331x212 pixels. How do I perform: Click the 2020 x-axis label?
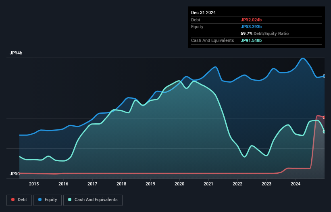pos(179,184)
